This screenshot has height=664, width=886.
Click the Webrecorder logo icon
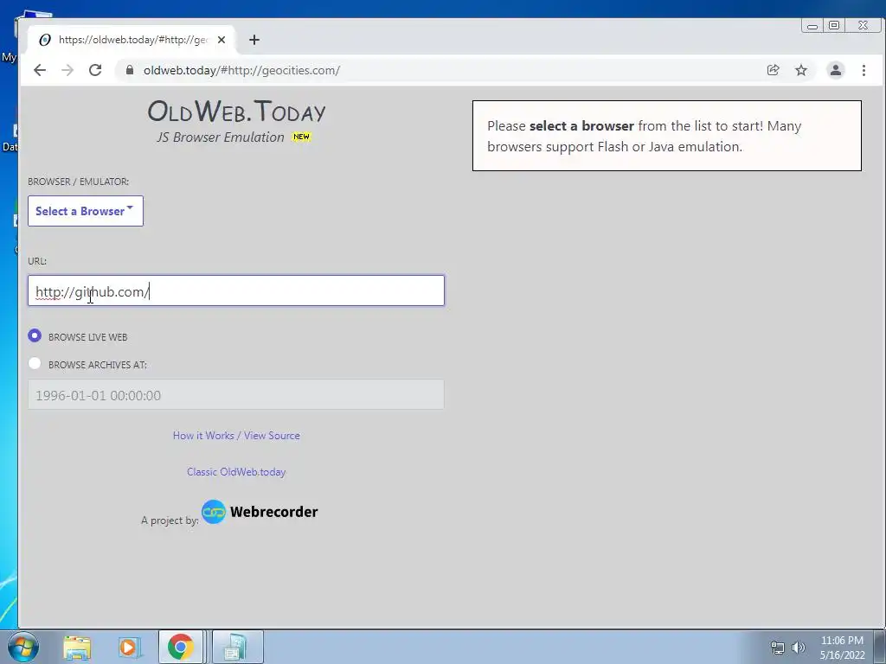pyautogui.click(x=214, y=512)
